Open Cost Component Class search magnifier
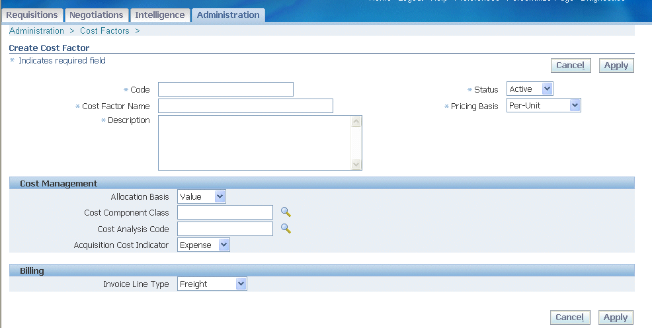 tap(286, 212)
